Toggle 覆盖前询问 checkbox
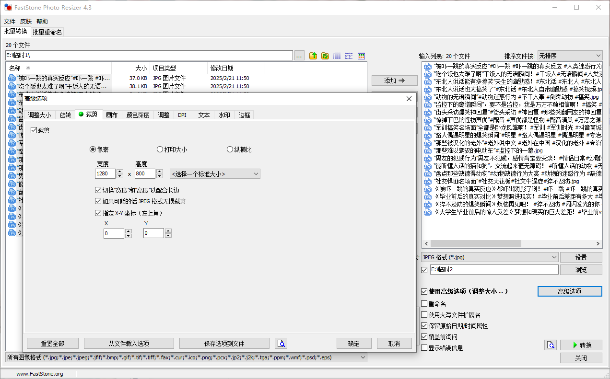Viewport: 610px width, 379px height. click(x=424, y=337)
